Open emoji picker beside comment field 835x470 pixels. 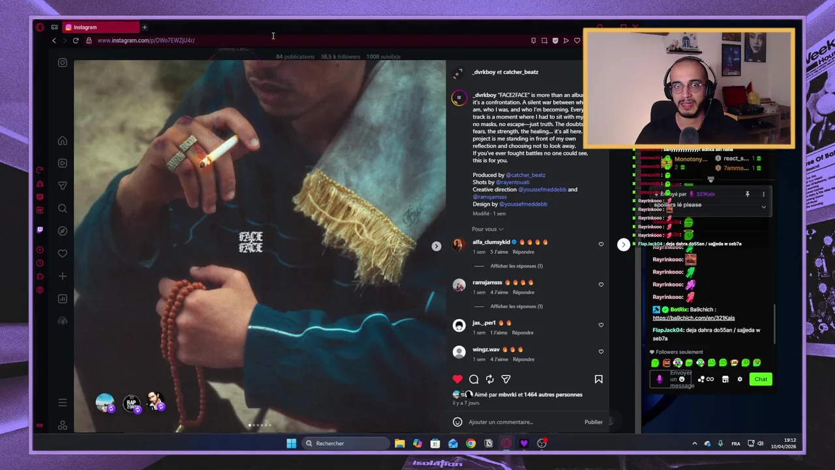coord(457,422)
